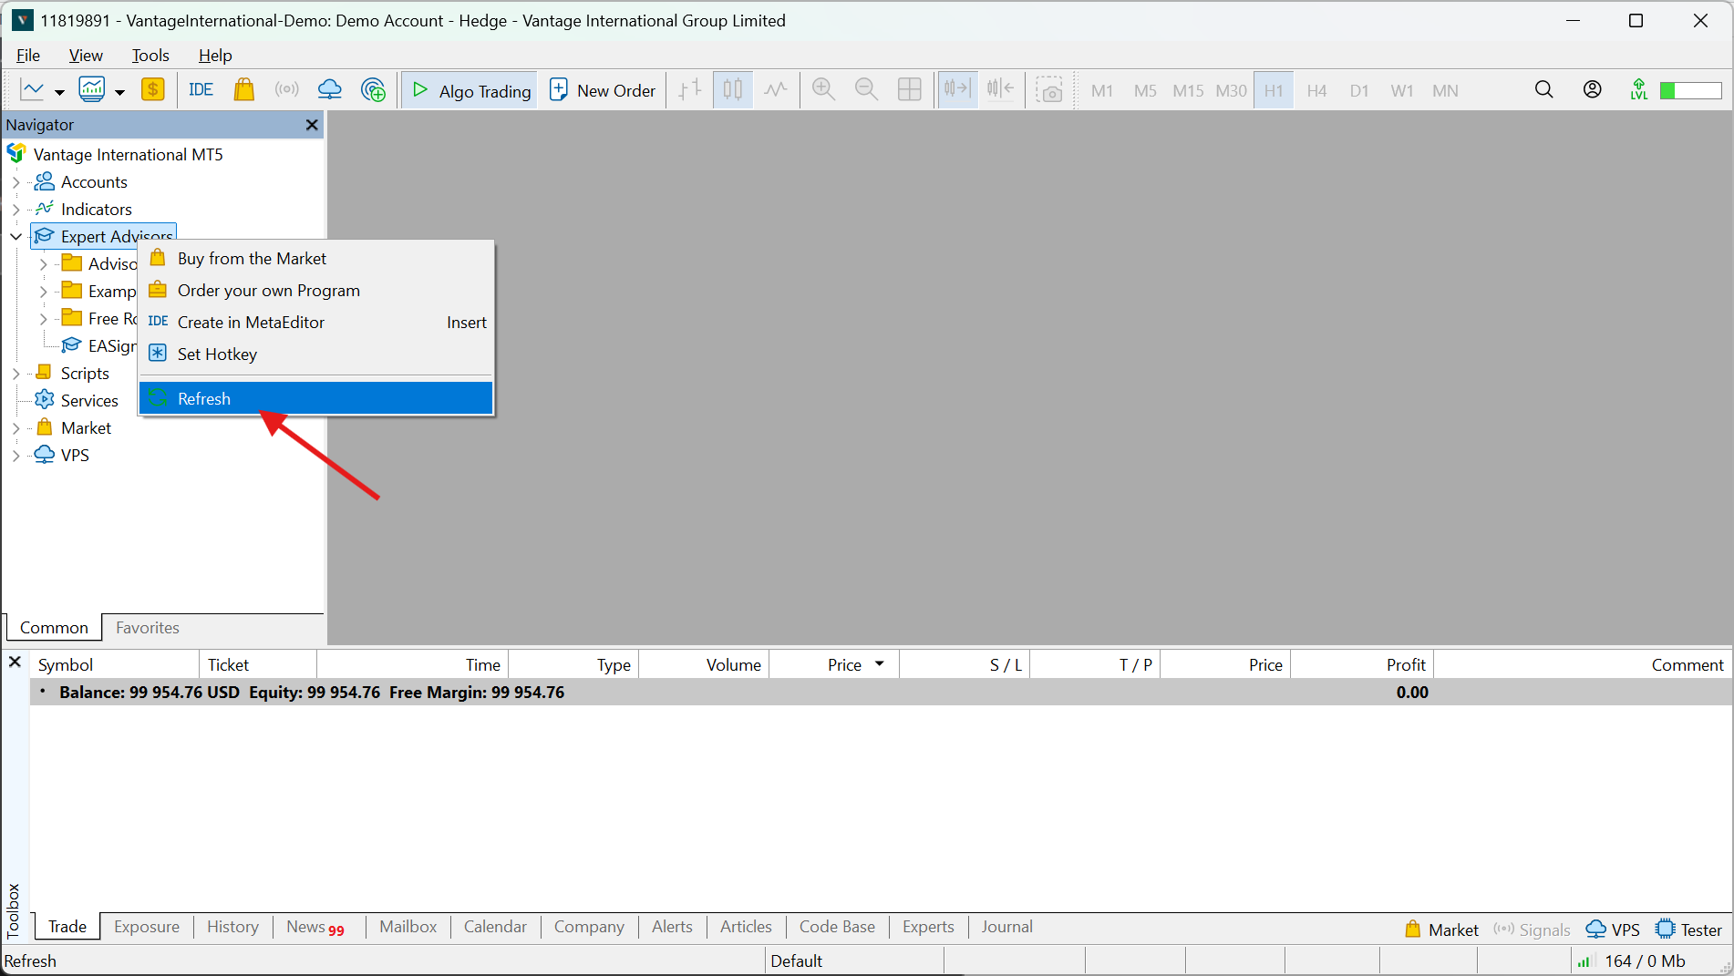The image size is (1734, 976).
Task: Select the M15 timeframe
Action: [1188, 90]
